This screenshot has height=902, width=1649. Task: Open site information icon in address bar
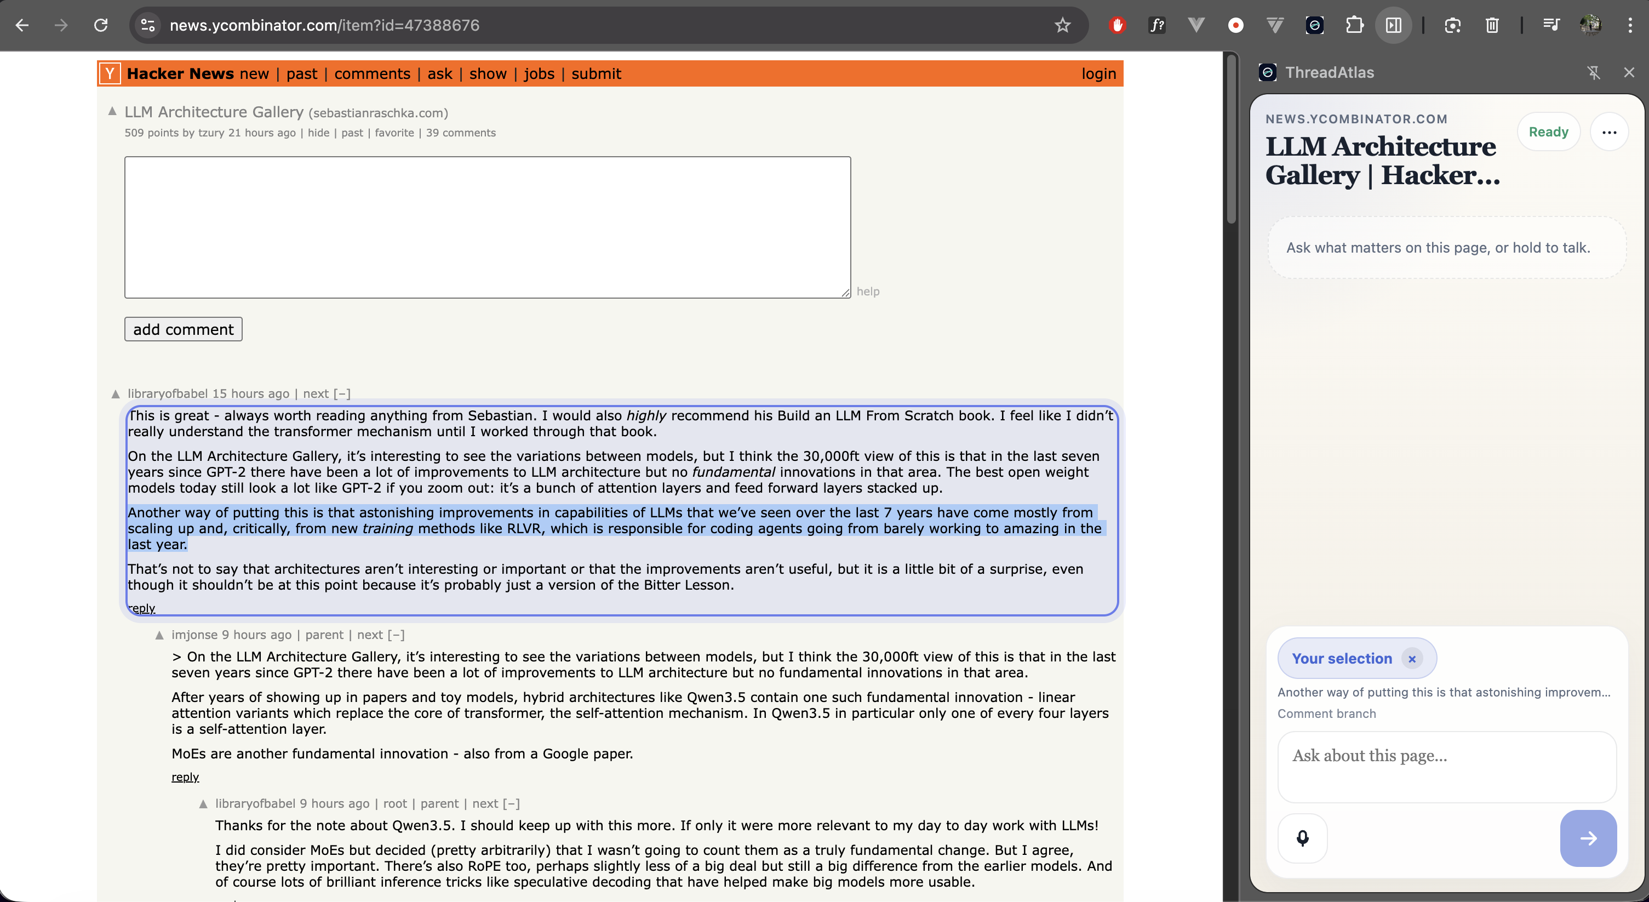pos(148,25)
